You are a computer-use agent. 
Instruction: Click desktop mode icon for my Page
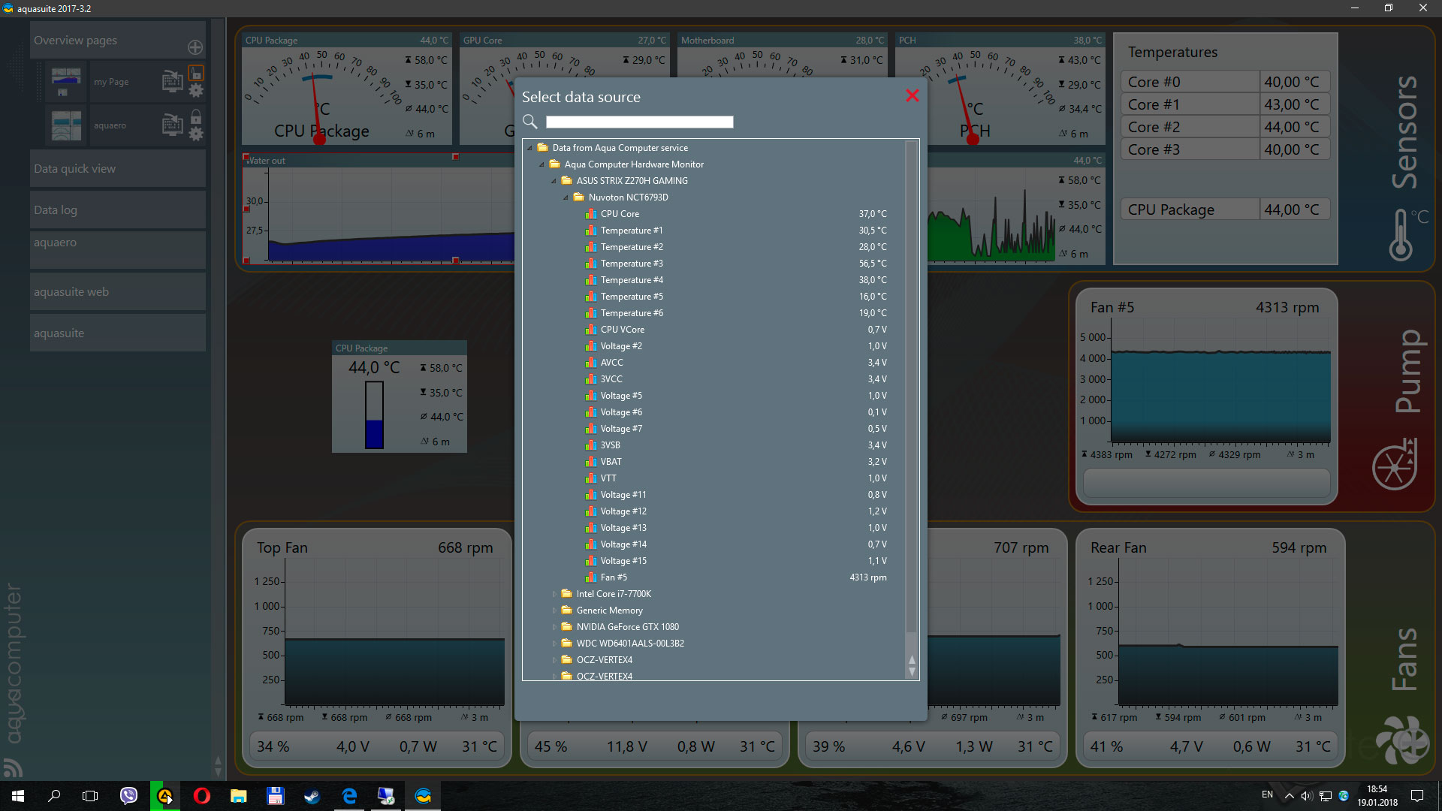[x=172, y=81]
